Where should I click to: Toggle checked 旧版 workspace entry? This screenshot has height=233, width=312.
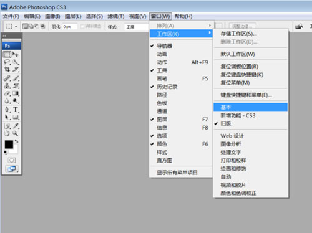(251, 123)
